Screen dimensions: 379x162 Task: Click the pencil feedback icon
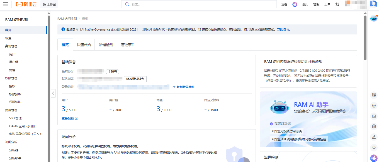pos(374,137)
